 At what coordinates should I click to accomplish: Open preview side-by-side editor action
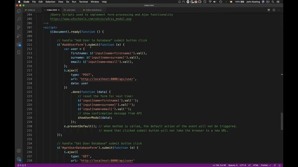[x=269, y=10]
